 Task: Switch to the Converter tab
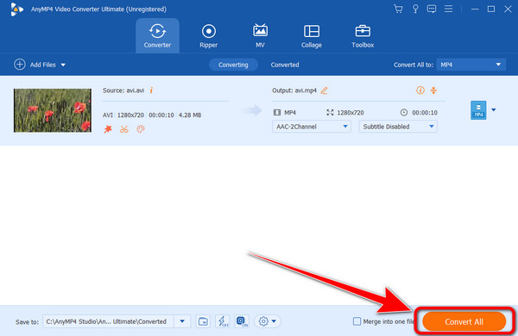pyautogui.click(x=157, y=36)
